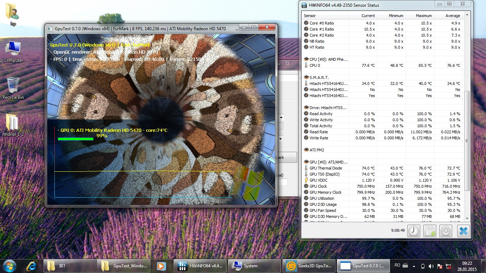Click the HWiNFO64 sensor list vertical scrollbar
Viewport: 486px width, 273px height.
467,141
